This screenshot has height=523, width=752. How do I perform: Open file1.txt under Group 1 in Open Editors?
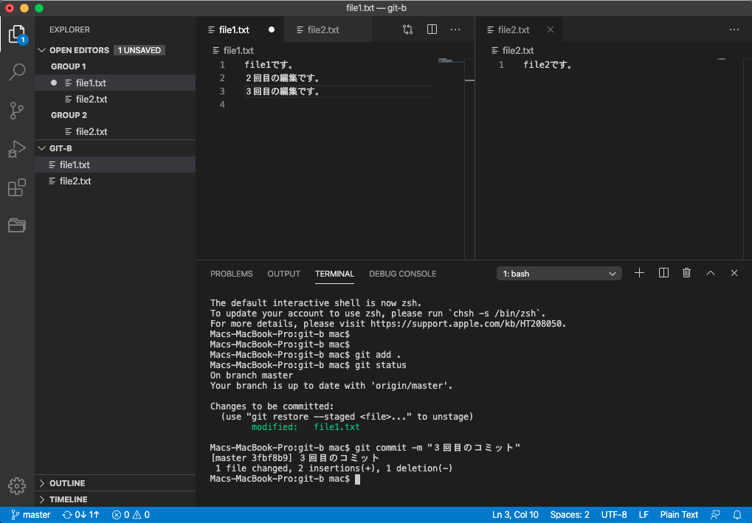coord(115,83)
